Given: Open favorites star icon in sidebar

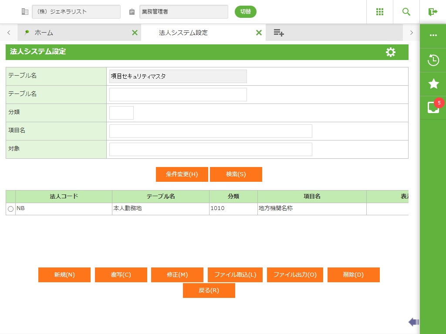Looking at the screenshot, I should (433, 84).
